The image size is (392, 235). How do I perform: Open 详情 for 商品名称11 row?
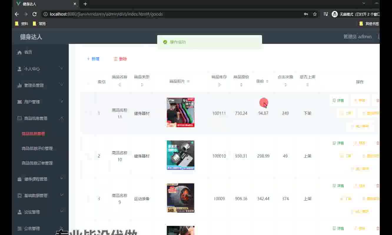pyautogui.click(x=338, y=100)
